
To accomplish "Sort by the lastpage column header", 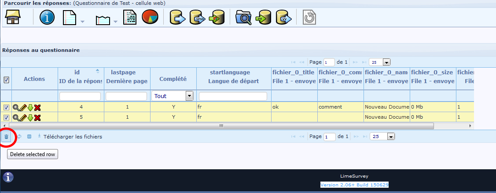I will (x=123, y=72).
